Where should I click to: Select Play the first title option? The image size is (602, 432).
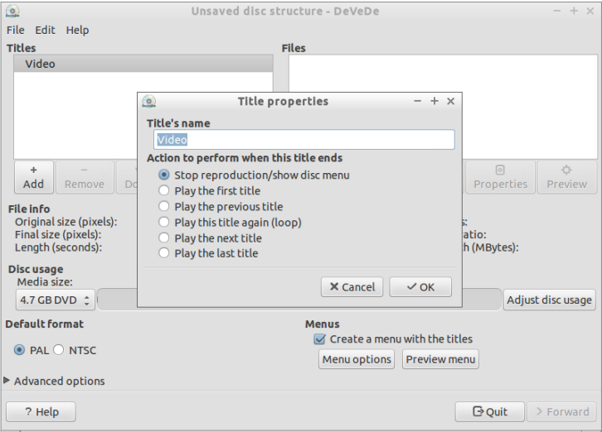(x=210, y=190)
